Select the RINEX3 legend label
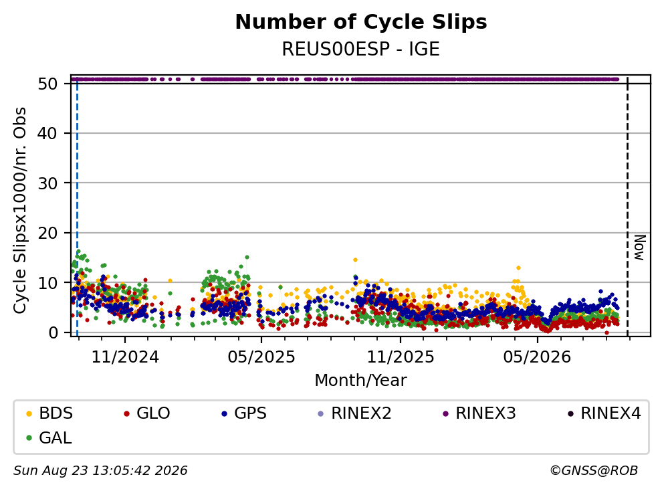The image size is (664, 491). pos(485,413)
